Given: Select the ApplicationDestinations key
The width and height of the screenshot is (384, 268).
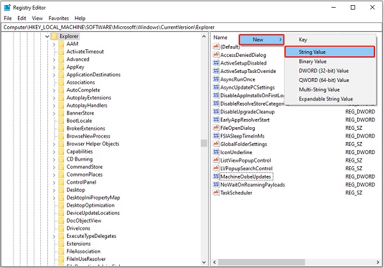Looking at the screenshot, I should point(93,75).
